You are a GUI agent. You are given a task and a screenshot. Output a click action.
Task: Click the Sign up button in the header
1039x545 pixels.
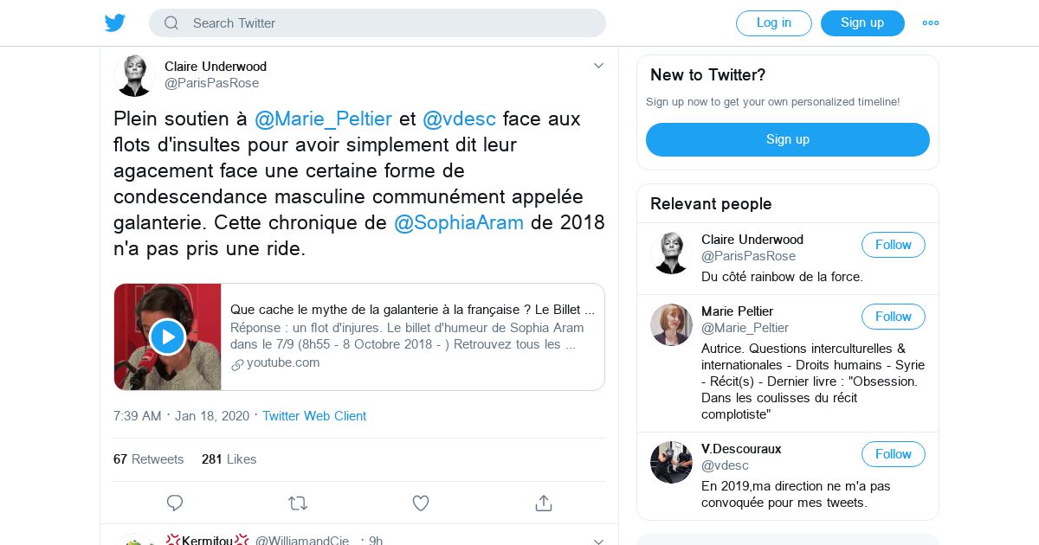point(862,23)
